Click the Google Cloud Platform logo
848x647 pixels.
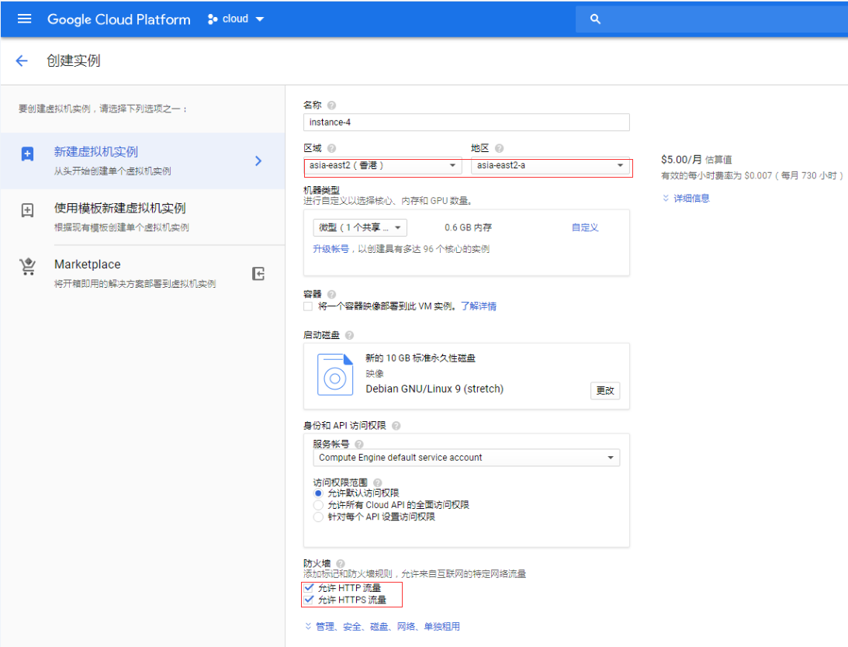click(119, 19)
